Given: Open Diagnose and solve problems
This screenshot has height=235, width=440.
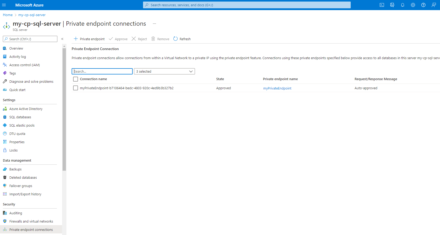Looking at the screenshot, I should click(x=31, y=81).
